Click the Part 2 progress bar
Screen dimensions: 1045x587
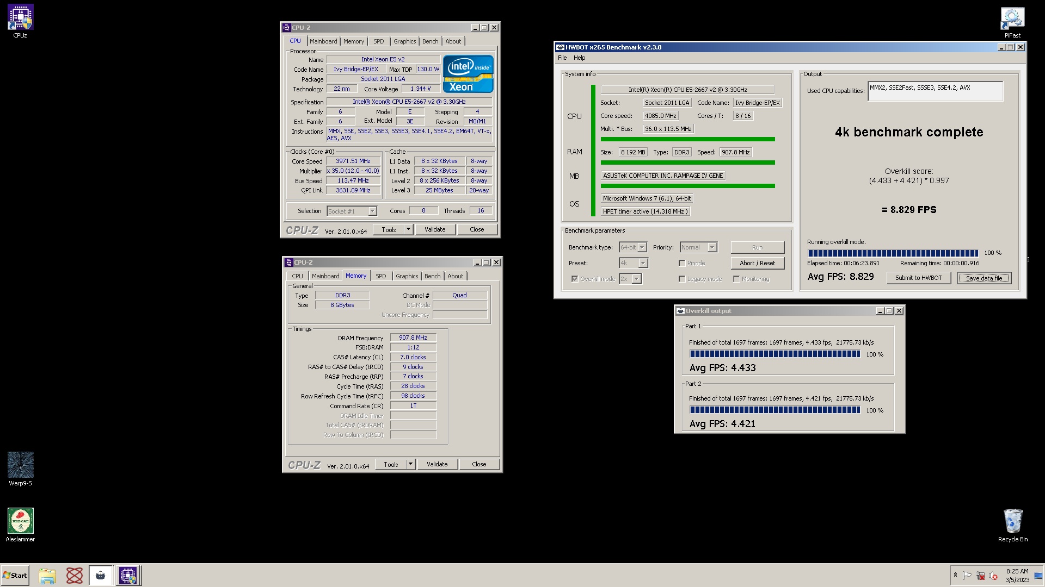(775, 410)
